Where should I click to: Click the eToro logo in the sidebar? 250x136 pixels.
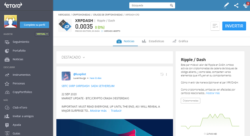coord(13,5)
